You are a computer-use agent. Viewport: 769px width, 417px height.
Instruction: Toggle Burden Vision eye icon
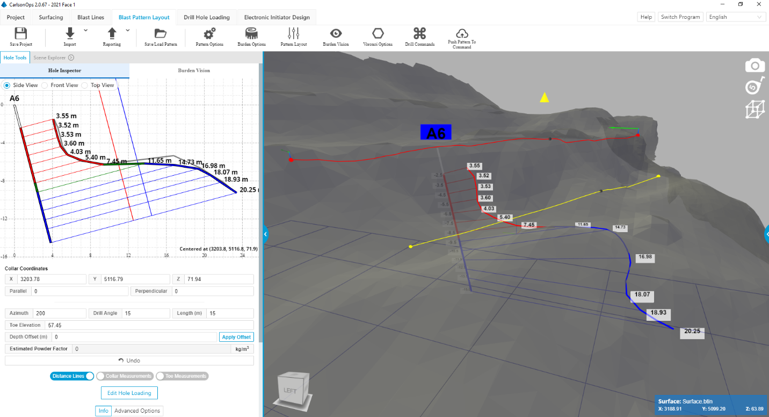336,33
